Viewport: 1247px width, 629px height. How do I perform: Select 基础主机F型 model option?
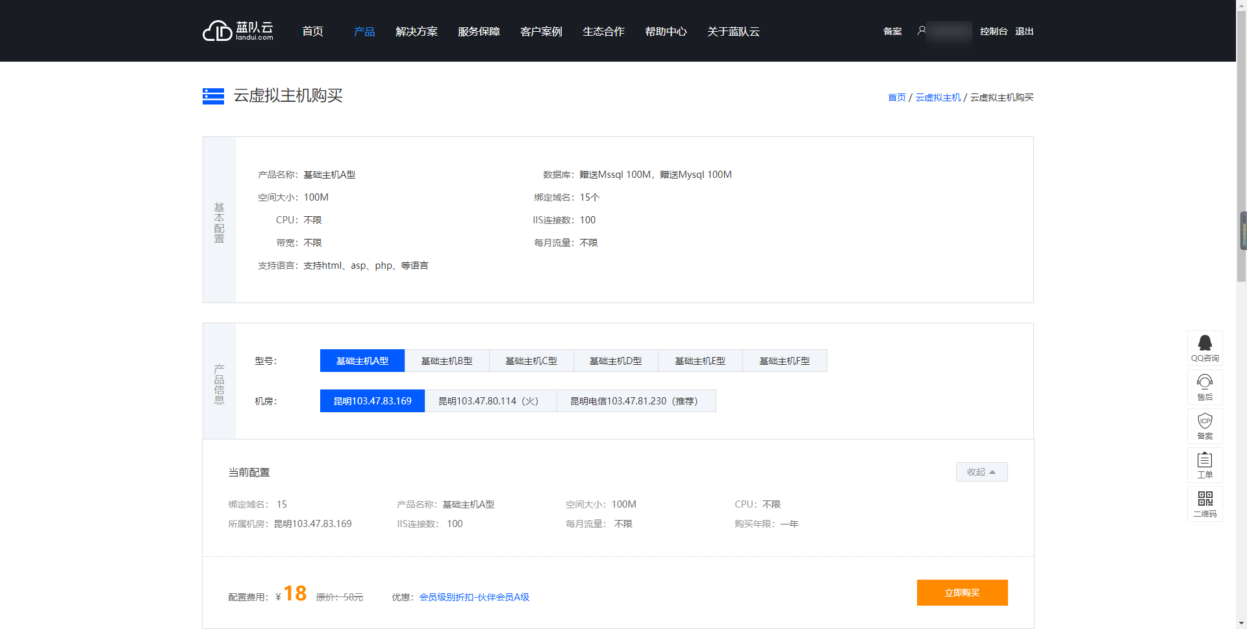pos(785,360)
